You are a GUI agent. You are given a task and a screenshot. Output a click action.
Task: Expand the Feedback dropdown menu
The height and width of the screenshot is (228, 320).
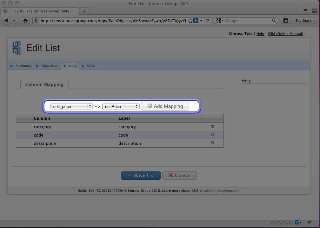[x=305, y=21]
